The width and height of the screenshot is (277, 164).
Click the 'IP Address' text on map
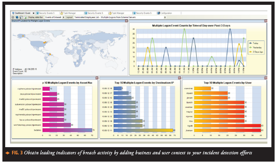click(17, 69)
